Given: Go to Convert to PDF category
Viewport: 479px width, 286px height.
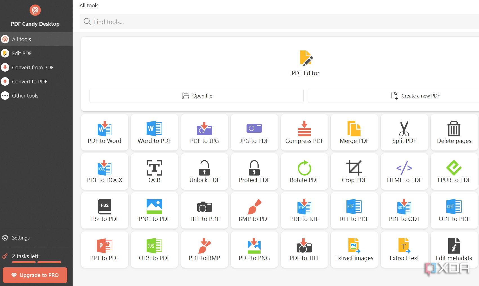Looking at the screenshot, I should 36,81.
